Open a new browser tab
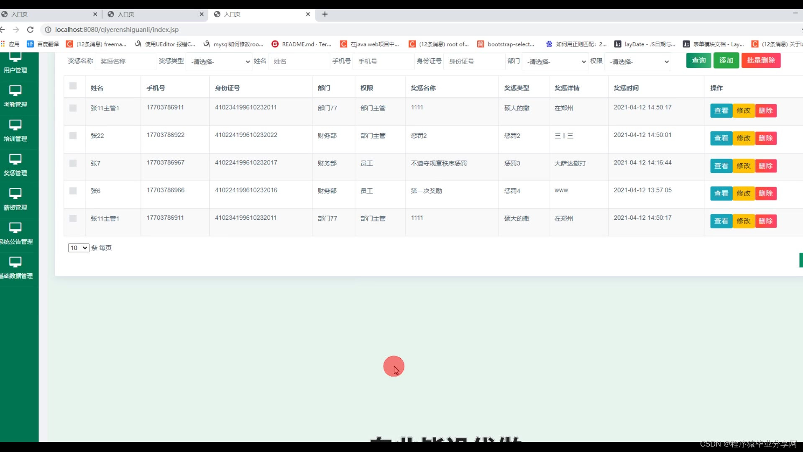This screenshot has height=452, width=803. click(x=325, y=14)
